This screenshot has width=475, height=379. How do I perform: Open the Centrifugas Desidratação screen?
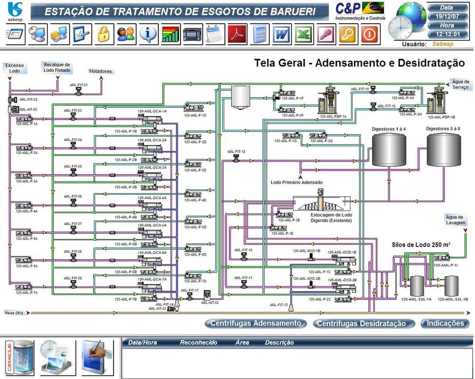(364, 323)
